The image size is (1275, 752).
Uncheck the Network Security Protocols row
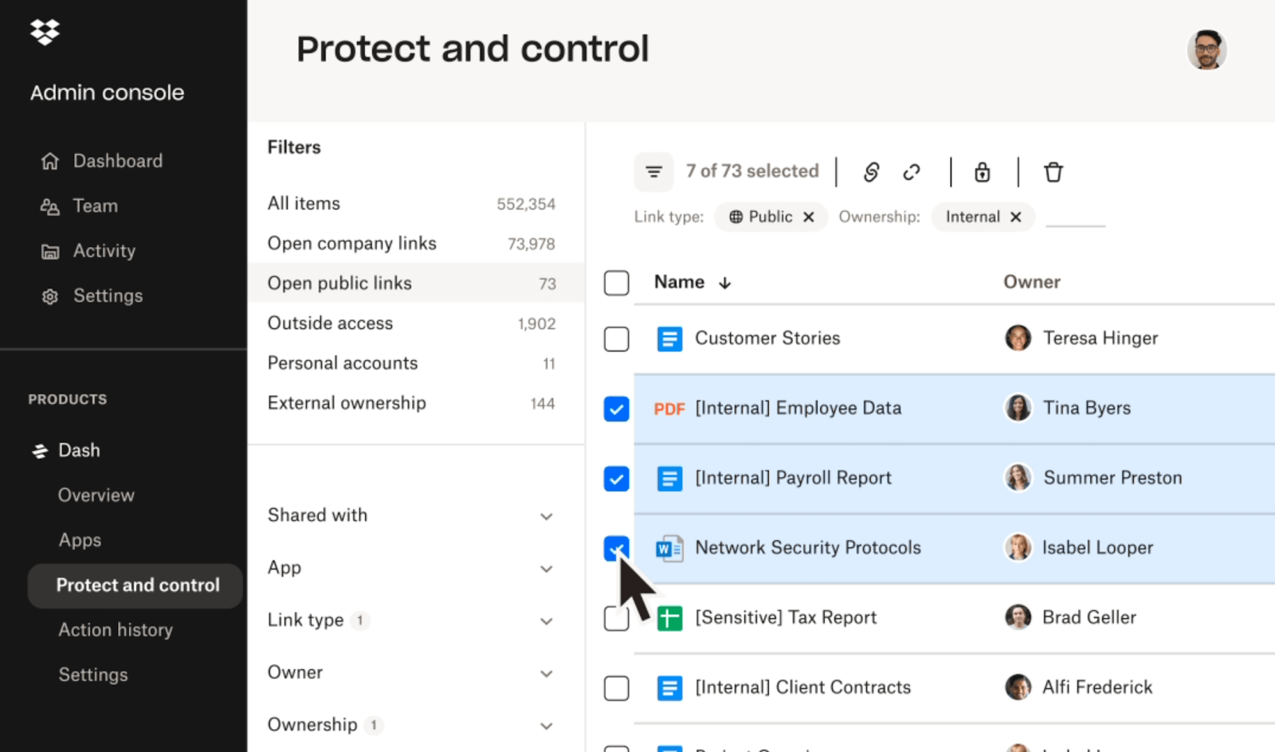pos(616,548)
